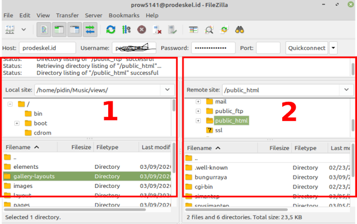Expand the public_html folder in remote tree
The height and width of the screenshot is (224, 357).
pos(199,120)
